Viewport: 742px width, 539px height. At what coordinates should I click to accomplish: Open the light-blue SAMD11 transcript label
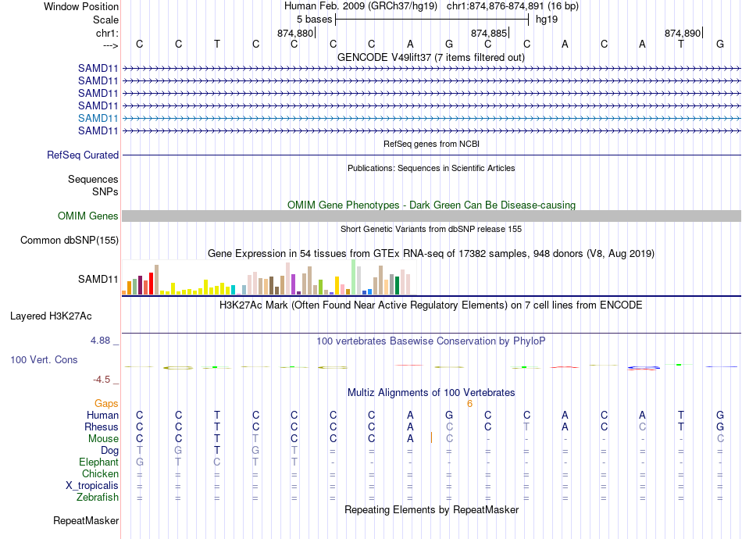(x=98, y=118)
